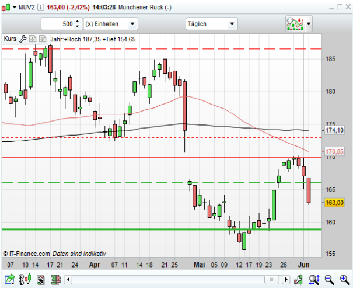Click the 14:03:28 timestamp
This screenshot has width=353, height=288.
pos(104,7)
